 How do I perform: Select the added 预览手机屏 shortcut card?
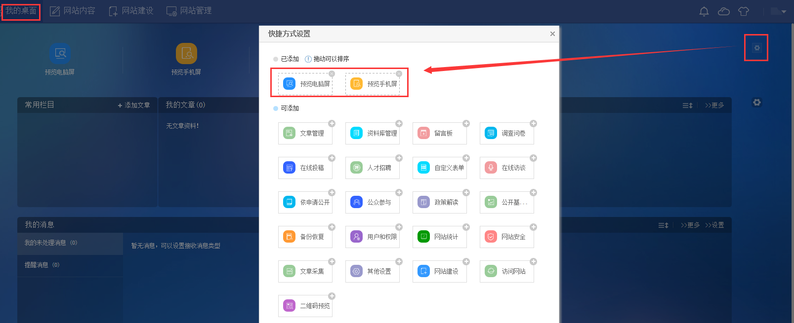pos(373,84)
